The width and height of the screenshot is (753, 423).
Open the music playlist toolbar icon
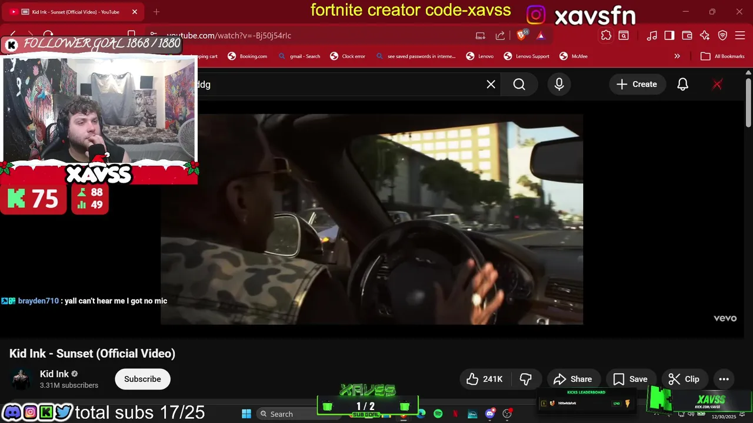coord(652,35)
